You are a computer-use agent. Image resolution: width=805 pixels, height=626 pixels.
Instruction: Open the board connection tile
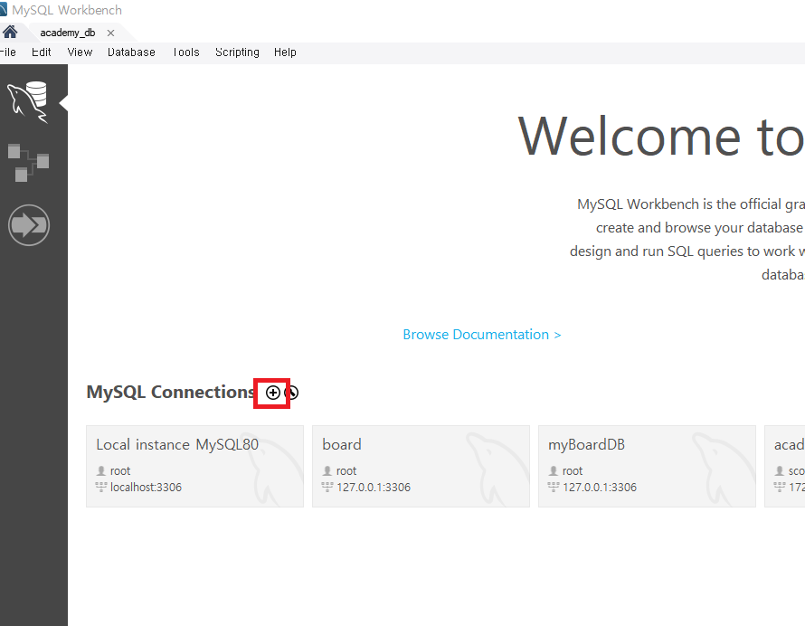point(421,466)
